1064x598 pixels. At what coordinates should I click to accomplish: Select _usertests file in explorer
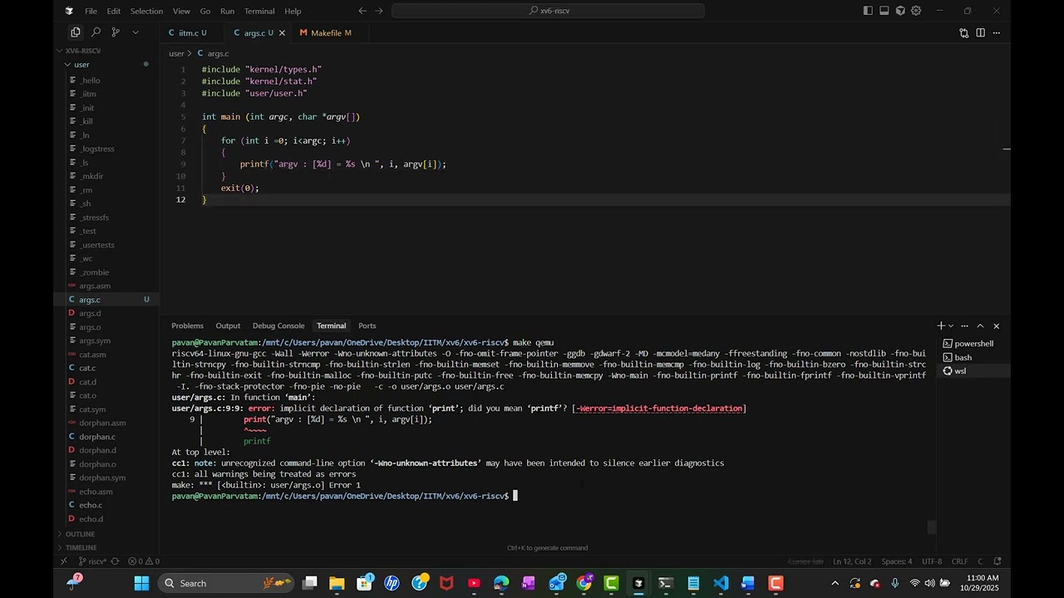tap(97, 245)
